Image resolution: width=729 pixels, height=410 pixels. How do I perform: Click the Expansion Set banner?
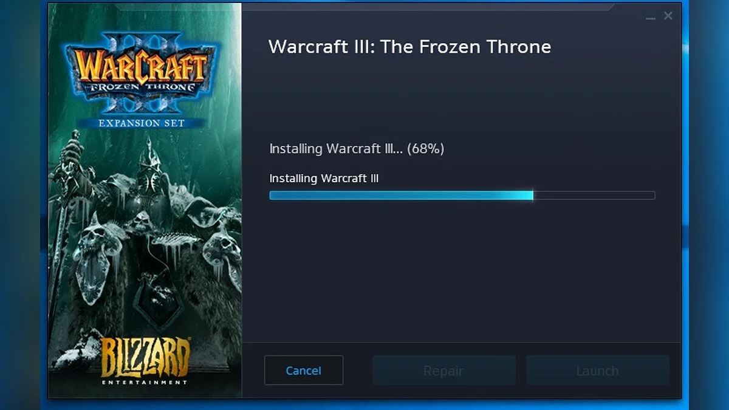click(142, 123)
